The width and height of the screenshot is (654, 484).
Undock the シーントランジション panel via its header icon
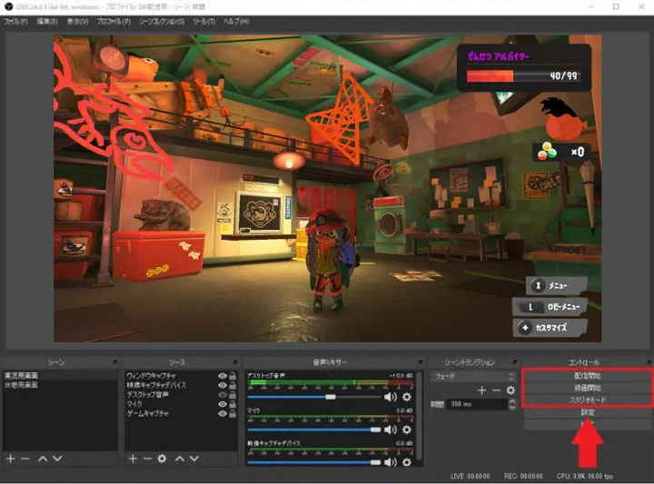(x=515, y=361)
